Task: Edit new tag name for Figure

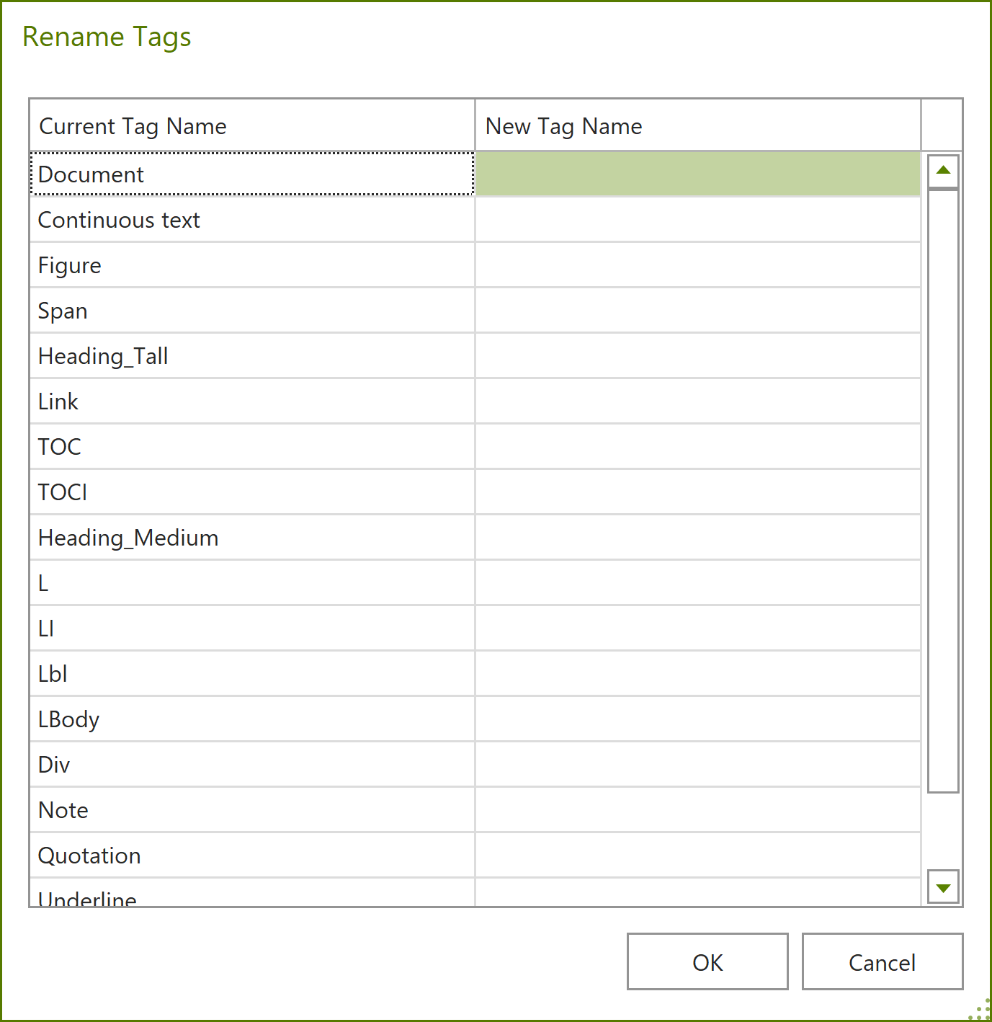Action: (x=698, y=265)
